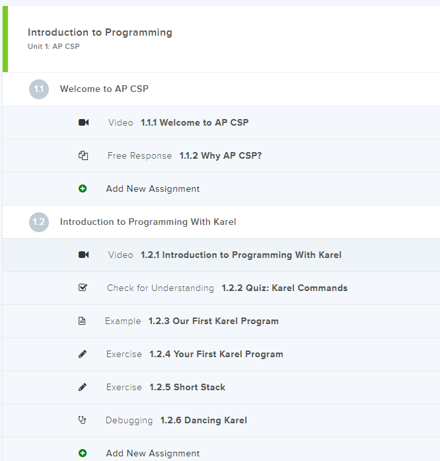
Task: Add New Assignment under lesson 1.2
Action: (153, 453)
